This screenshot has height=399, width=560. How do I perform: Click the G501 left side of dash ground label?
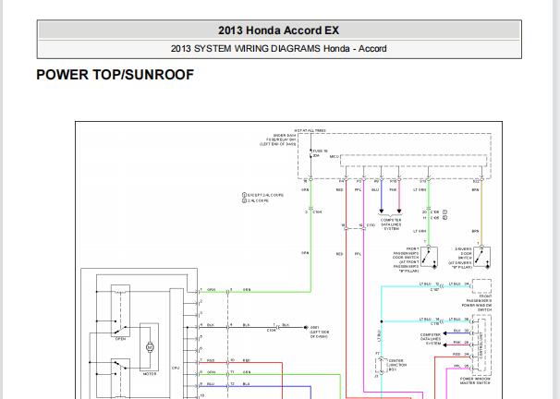click(x=319, y=332)
